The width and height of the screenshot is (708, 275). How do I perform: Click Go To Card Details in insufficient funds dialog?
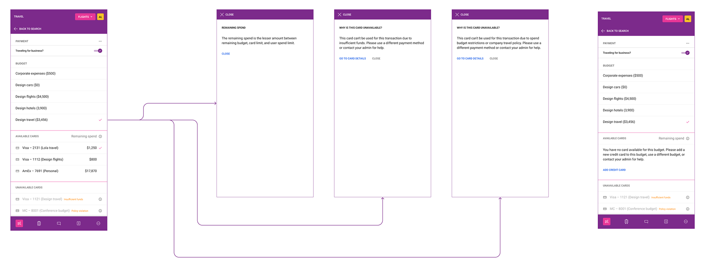(353, 59)
